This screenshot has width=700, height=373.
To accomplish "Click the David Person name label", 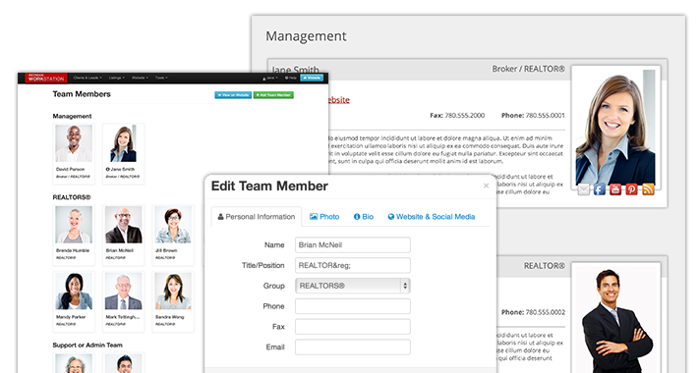I will coord(70,170).
